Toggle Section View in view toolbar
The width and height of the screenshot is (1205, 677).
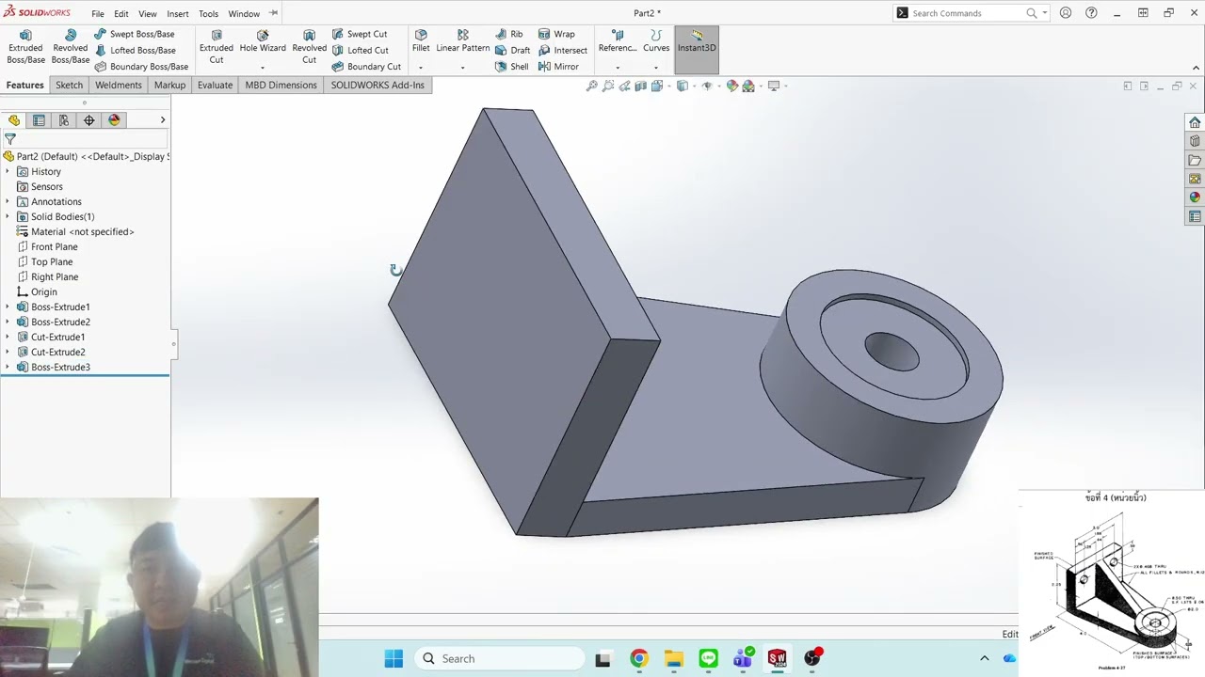[x=641, y=86]
